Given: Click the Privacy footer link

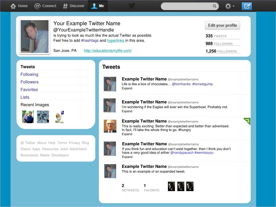Looking at the screenshot, I should pyautogui.click(x=74, y=143).
